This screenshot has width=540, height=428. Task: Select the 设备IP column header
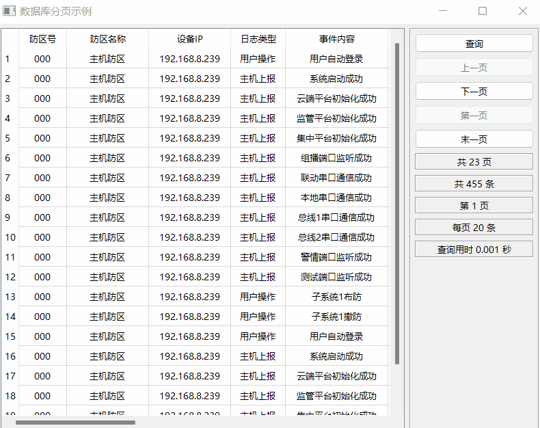tap(190, 39)
